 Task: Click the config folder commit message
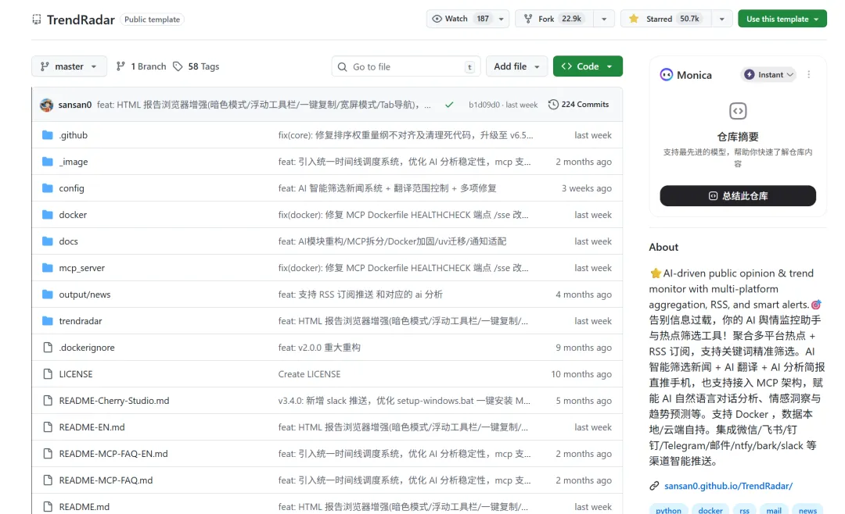coord(387,187)
